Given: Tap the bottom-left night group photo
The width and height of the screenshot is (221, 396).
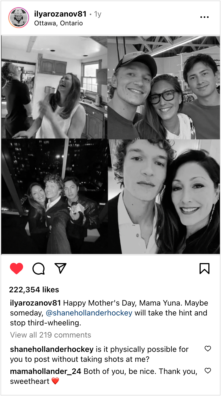Looking at the screenshot, I should click(54, 196).
